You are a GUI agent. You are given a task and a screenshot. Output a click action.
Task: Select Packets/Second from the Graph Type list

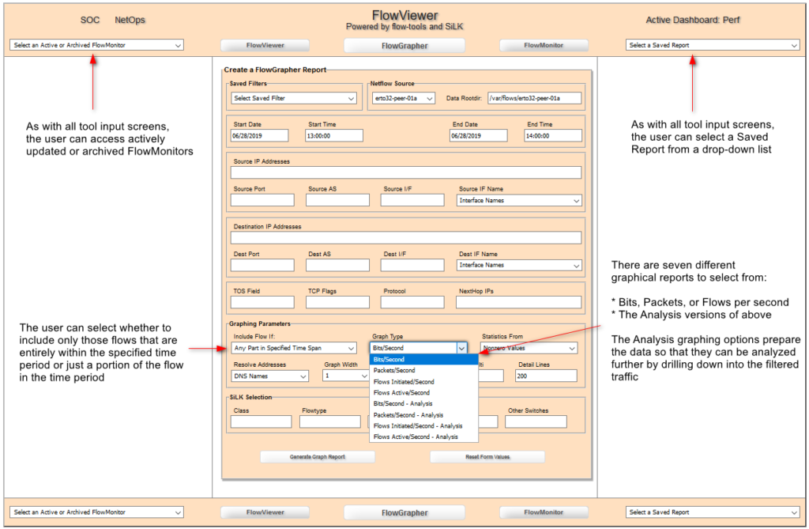[393, 369]
